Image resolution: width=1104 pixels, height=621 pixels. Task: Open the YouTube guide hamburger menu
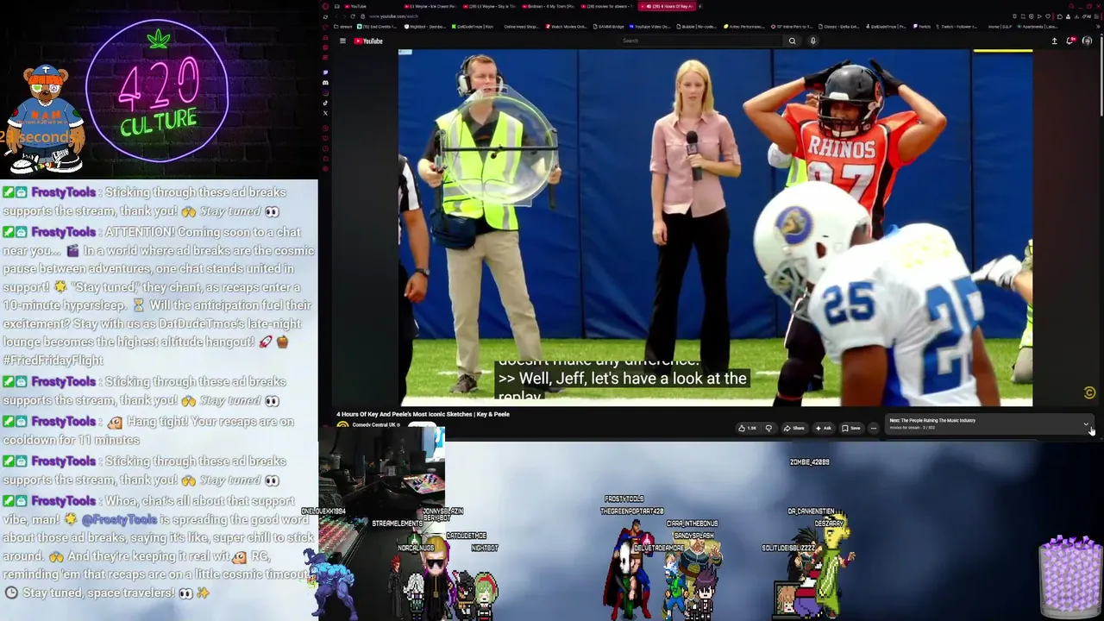coord(342,41)
